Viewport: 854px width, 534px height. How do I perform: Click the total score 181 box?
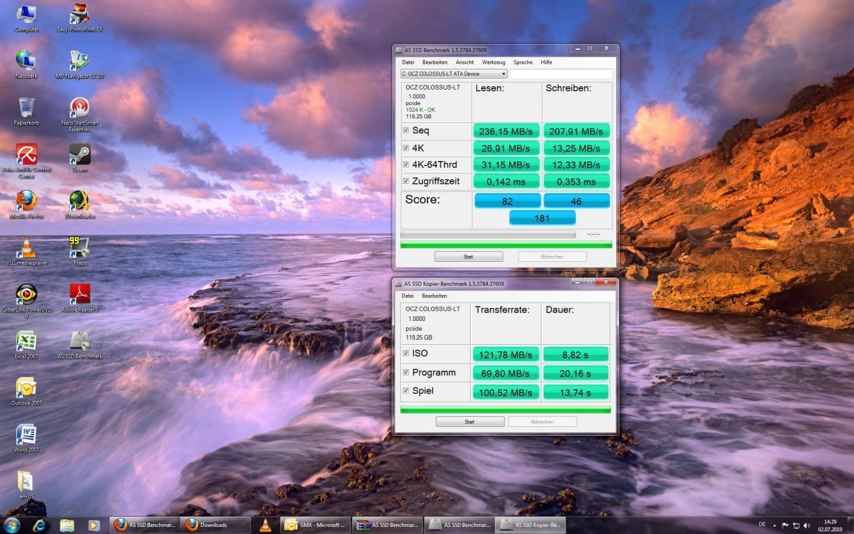click(x=542, y=218)
